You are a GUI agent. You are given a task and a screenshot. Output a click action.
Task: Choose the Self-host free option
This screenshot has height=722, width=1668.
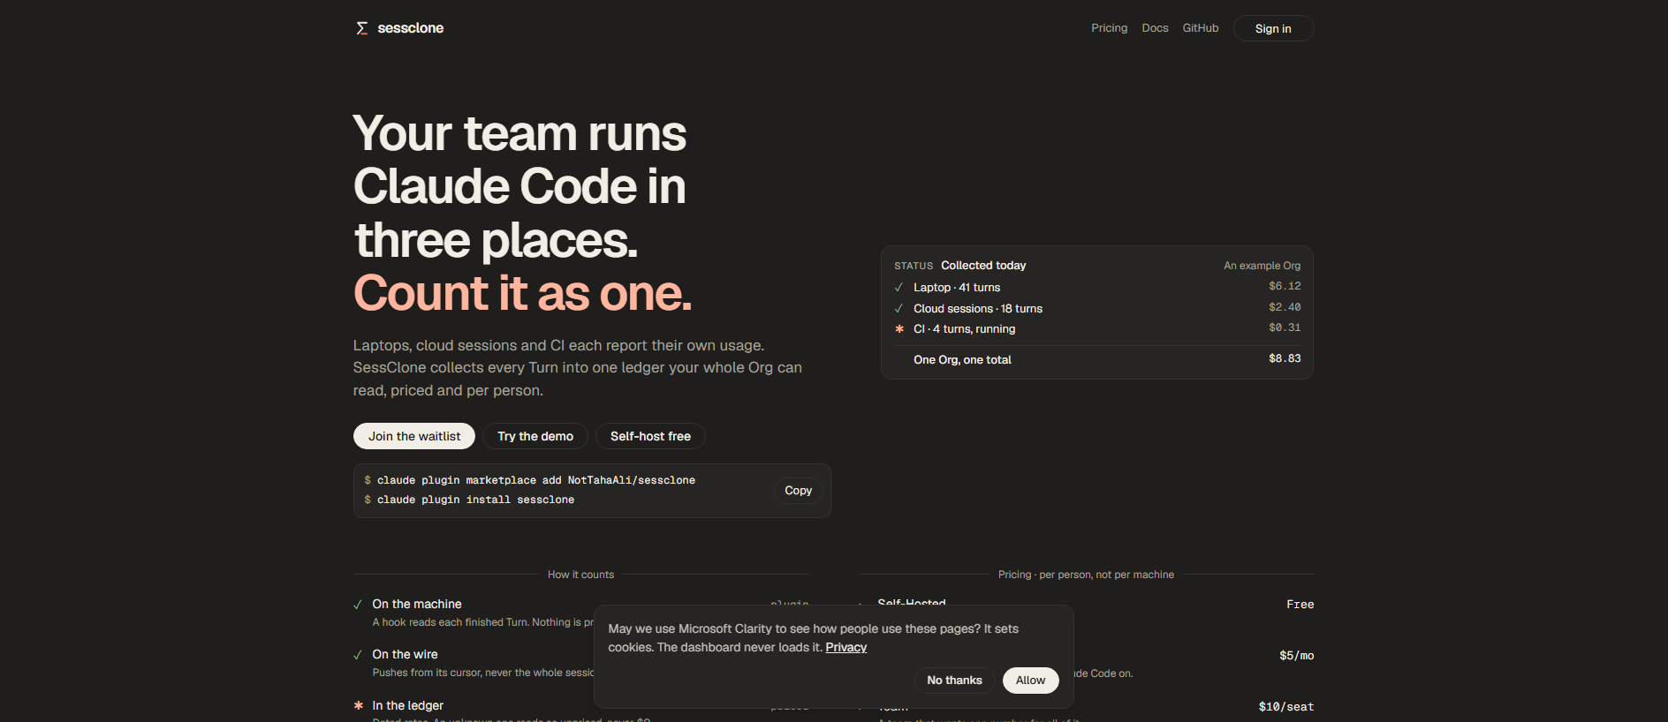click(x=650, y=436)
